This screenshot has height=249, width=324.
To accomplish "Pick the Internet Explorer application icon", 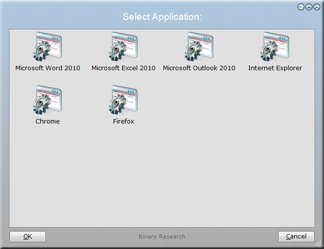I will pos(275,47).
